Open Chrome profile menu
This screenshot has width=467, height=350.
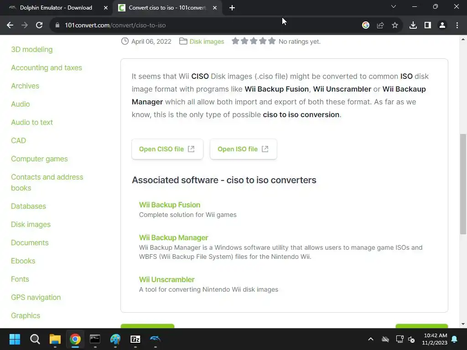[x=442, y=26]
